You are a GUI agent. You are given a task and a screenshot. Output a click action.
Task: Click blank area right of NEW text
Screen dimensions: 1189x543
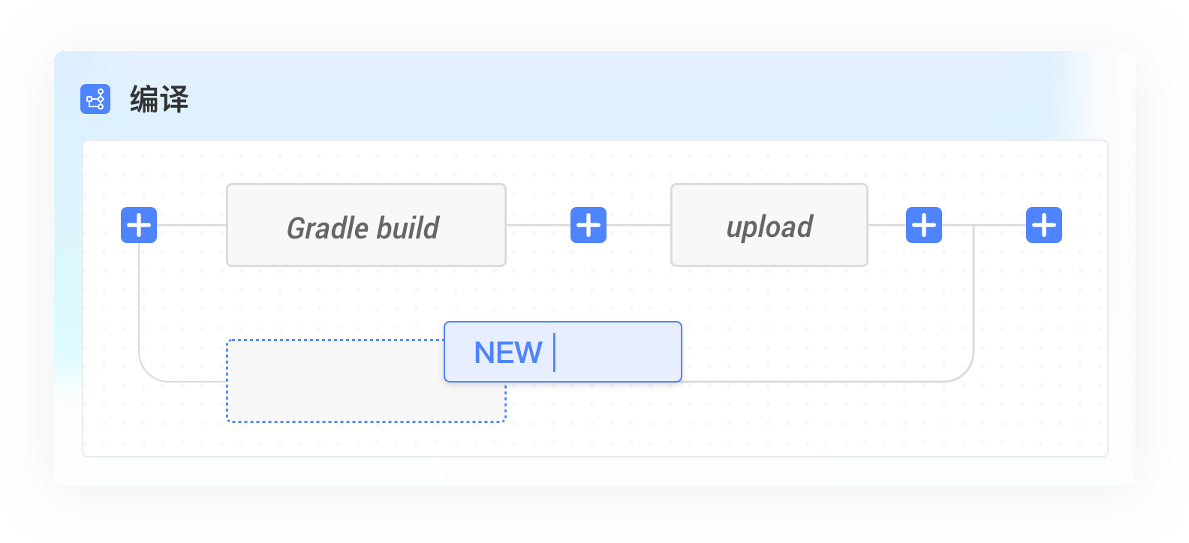(x=616, y=352)
